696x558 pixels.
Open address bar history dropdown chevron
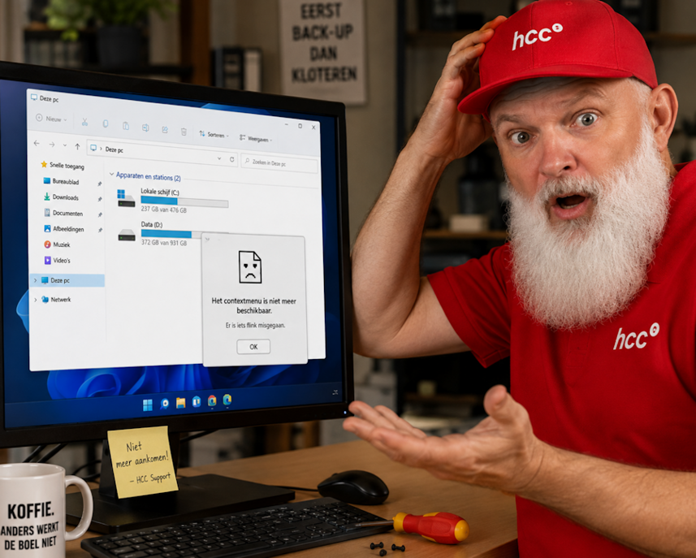click(219, 158)
